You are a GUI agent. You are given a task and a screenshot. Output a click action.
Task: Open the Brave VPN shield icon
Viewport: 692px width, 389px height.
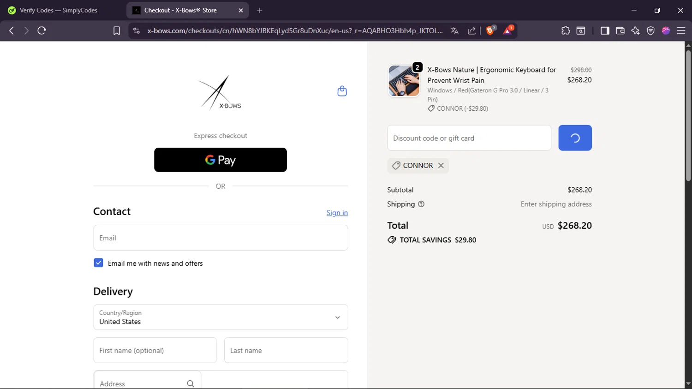coord(650,30)
